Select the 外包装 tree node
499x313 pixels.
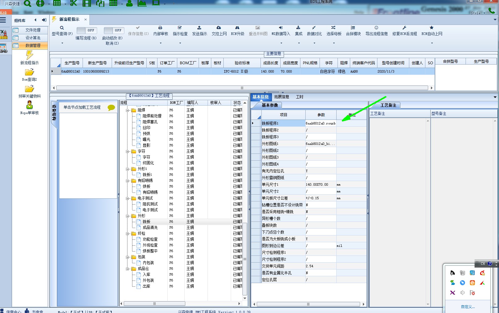[x=148, y=281]
